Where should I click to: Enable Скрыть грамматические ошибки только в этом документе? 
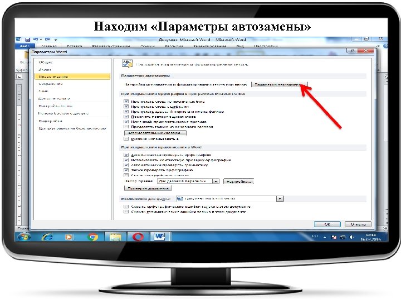126,212
